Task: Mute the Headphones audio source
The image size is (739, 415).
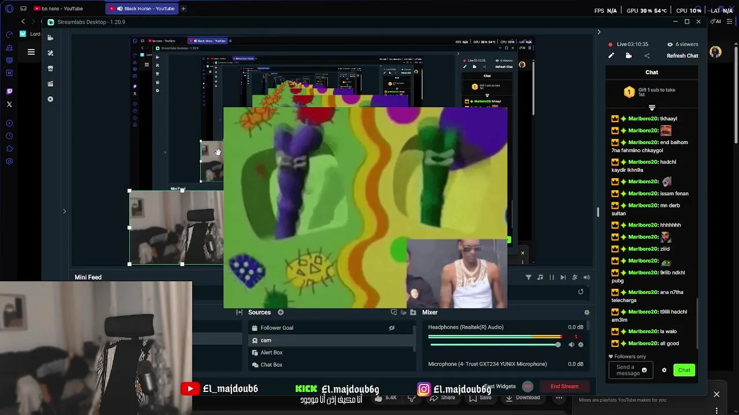Action: (x=571, y=345)
